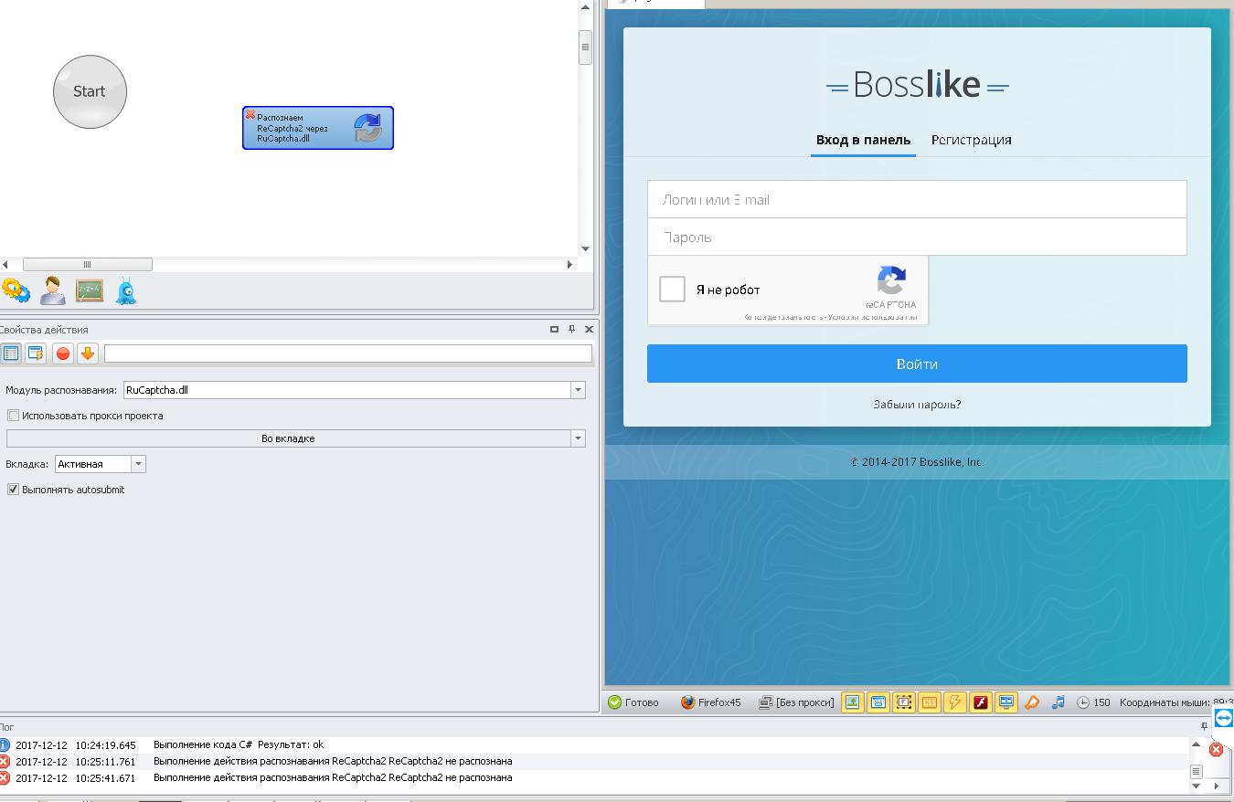Enable the Использовать прокси проекта checkbox
The width and height of the screenshot is (1234, 802).
point(13,416)
